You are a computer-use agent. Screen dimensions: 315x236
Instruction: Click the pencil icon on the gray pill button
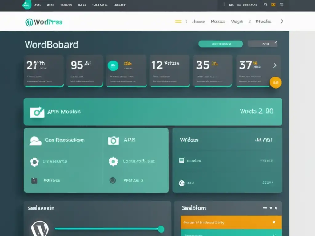pos(276,42)
